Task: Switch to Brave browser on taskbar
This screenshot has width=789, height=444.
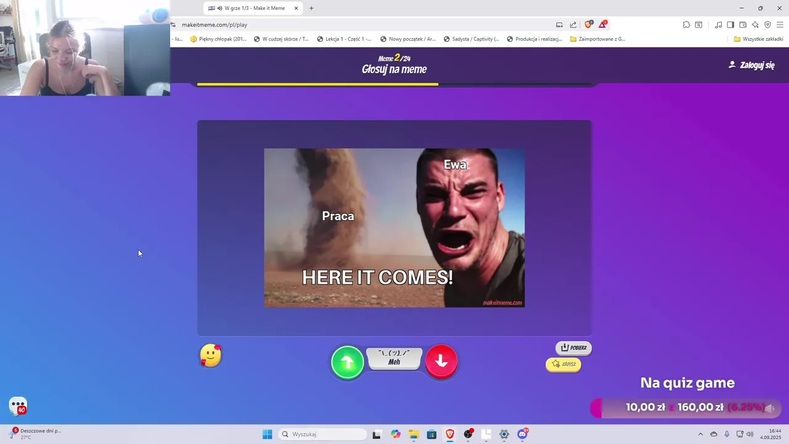Action: tap(450, 434)
